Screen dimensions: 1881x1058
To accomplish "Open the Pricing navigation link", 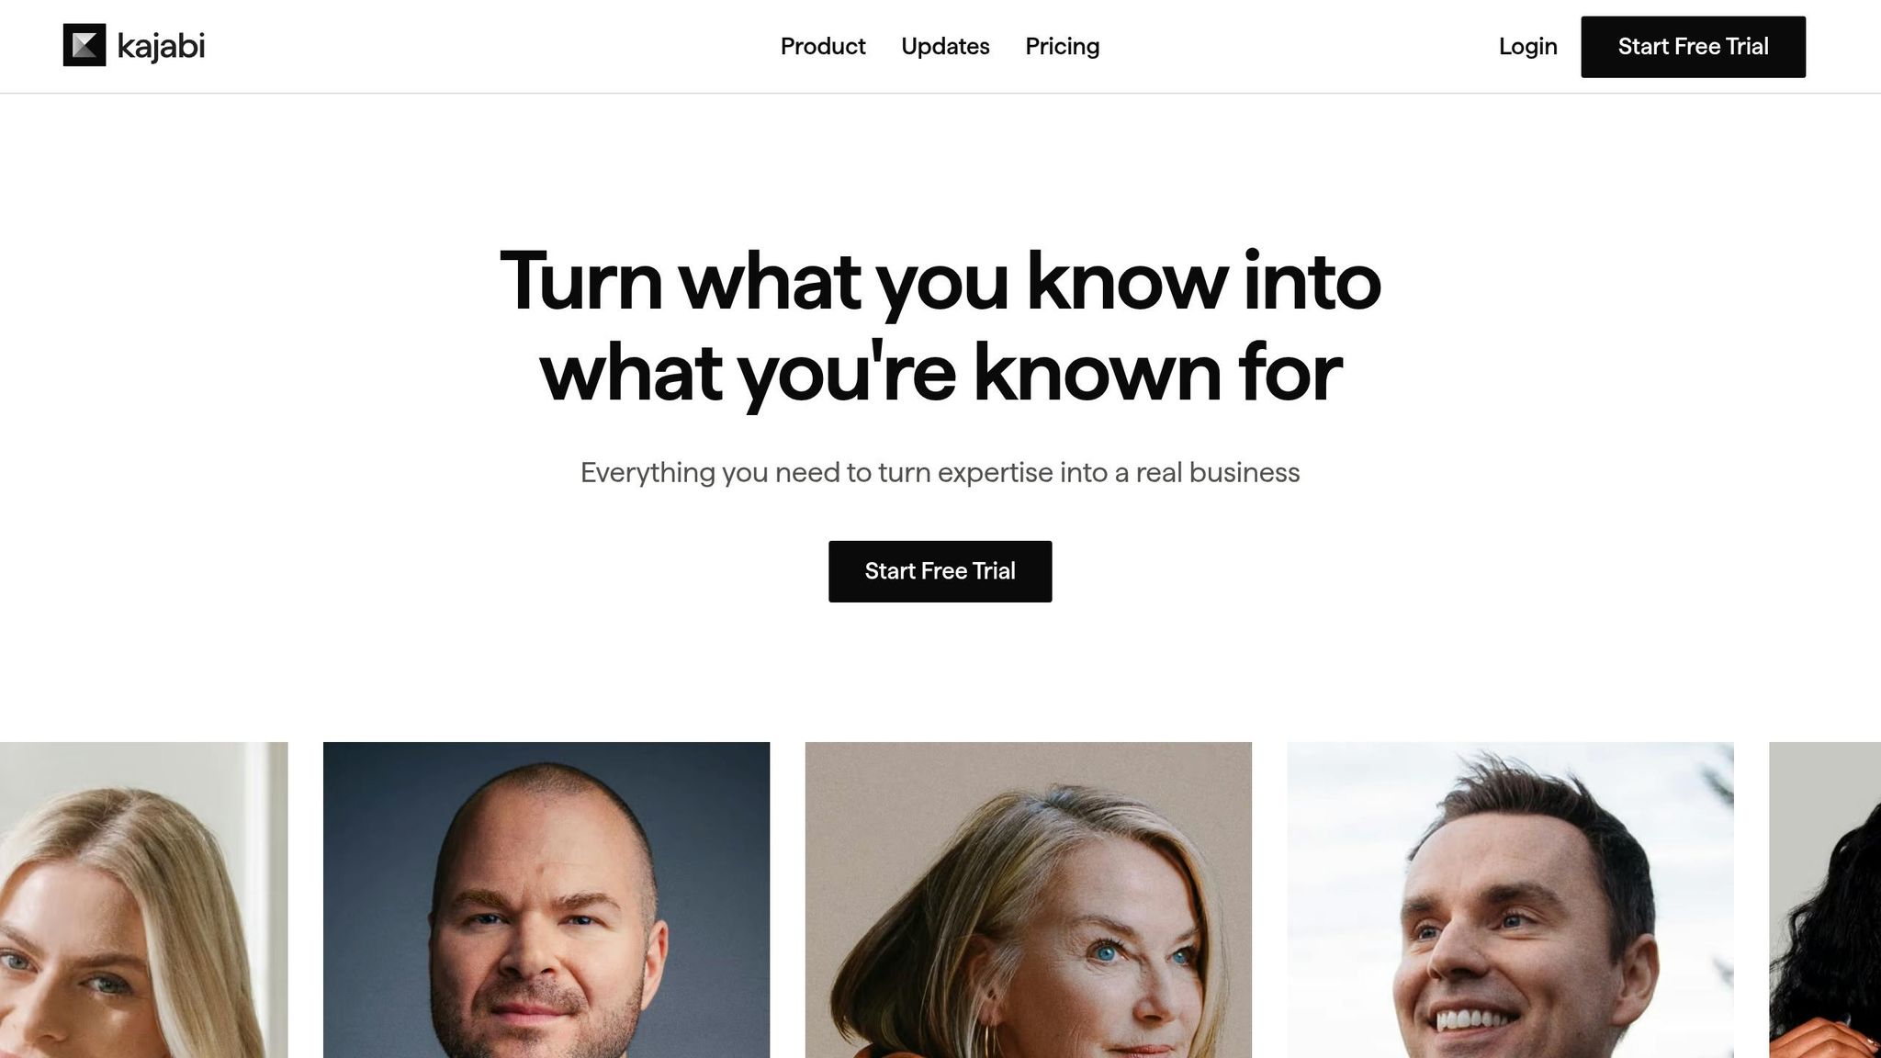I will point(1062,46).
